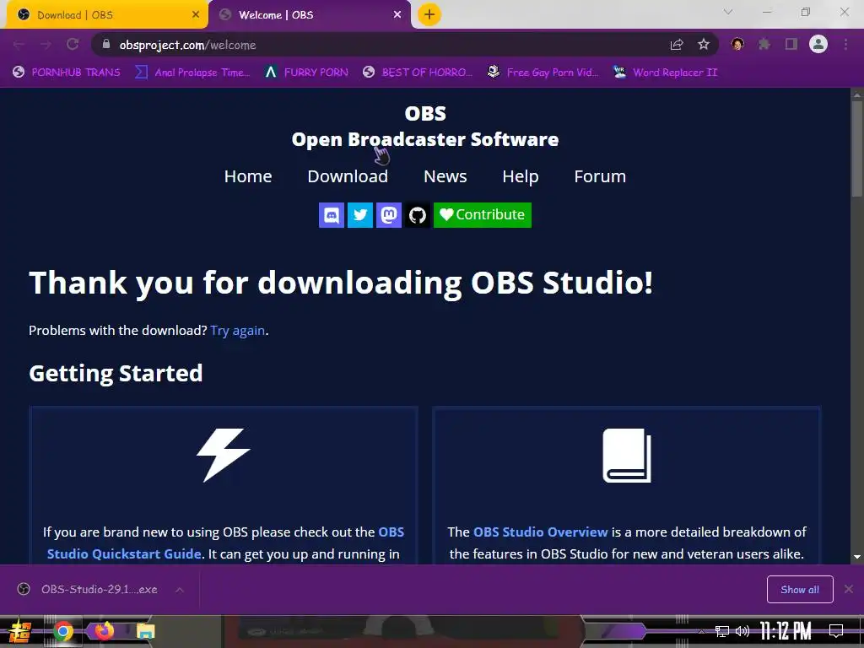Show hidden system tray icons

pyautogui.click(x=701, y=631)
